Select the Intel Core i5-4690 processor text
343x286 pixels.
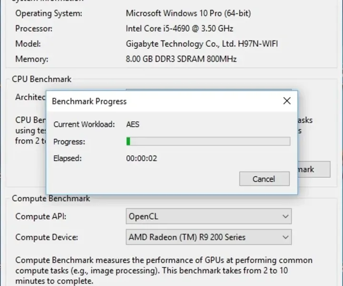click(x=180, y=28)
